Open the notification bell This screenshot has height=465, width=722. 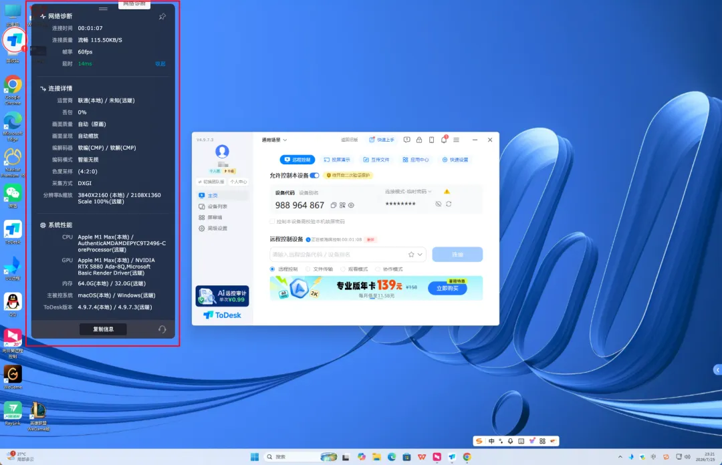pos(444,140)
